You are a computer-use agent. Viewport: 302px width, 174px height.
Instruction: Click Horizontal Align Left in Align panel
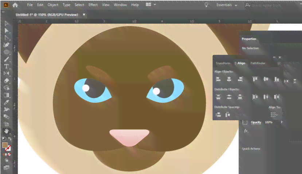[x=218, y=79]
